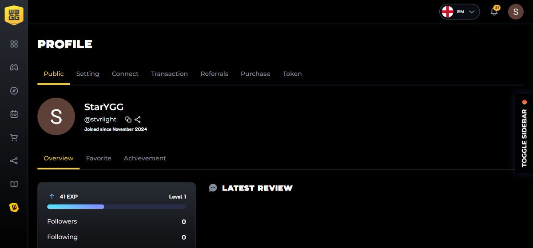Open the share network icon in the sidebar
Viewport: 533px width, 248px height.
coord(14,161)
